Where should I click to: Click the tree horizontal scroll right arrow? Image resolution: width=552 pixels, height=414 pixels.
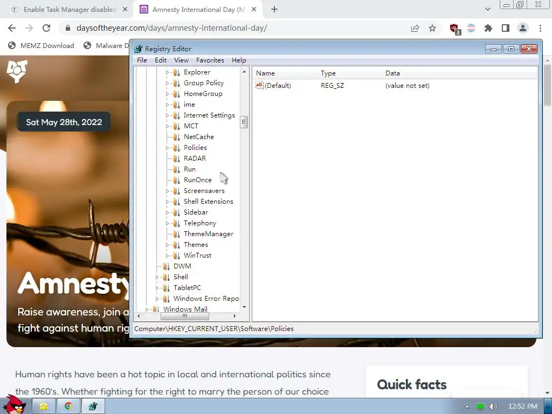pos(235,316)
